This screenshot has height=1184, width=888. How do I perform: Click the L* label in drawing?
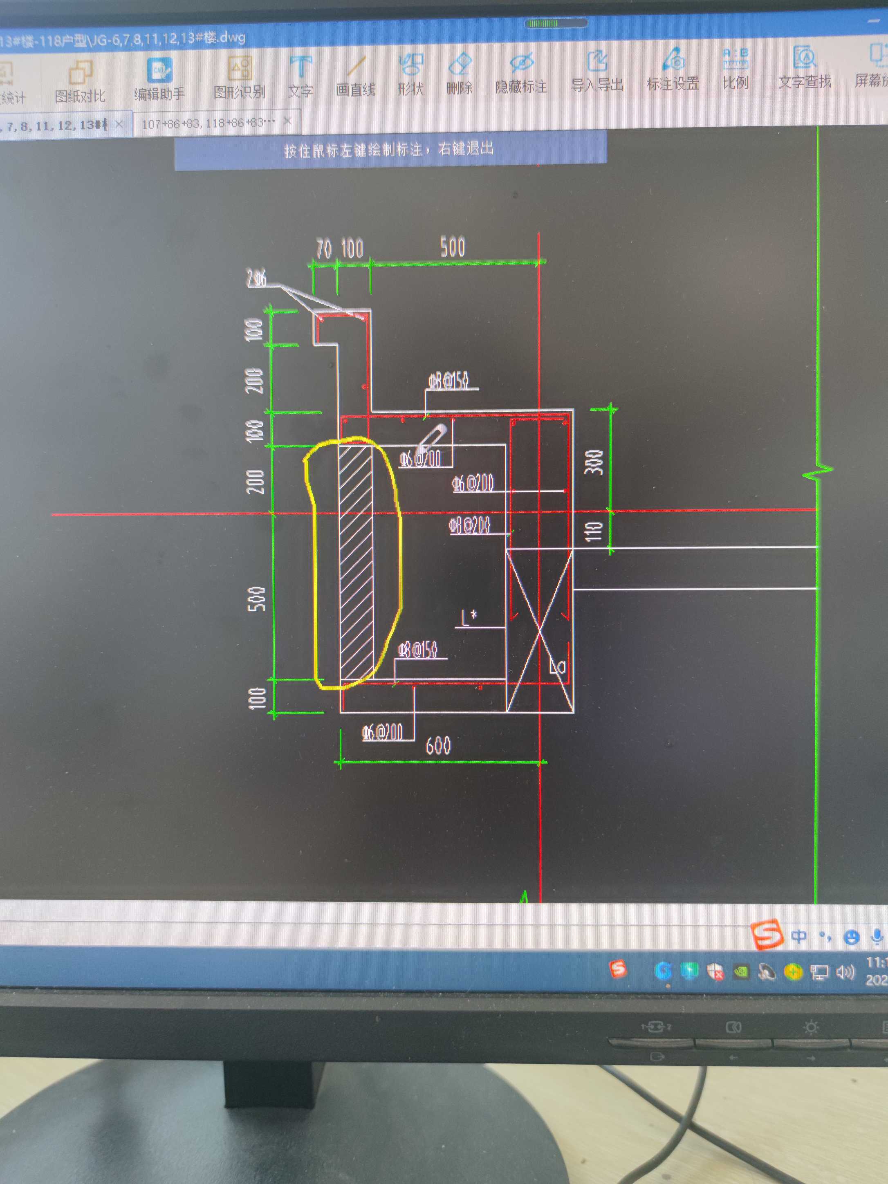point(469,617)
